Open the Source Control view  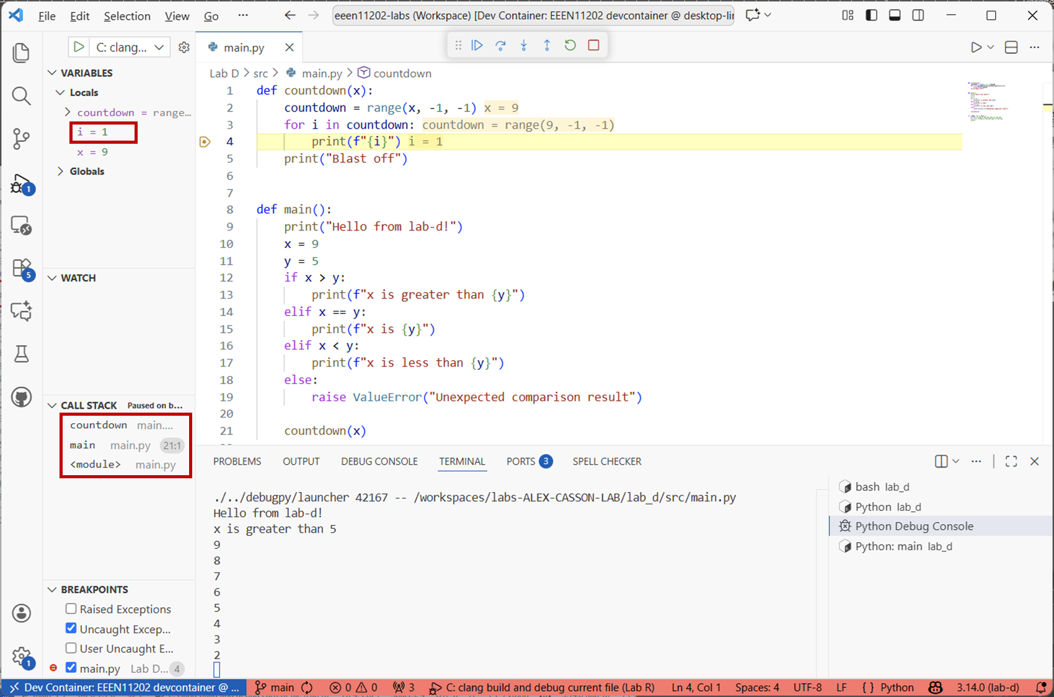tap(21, 138)
